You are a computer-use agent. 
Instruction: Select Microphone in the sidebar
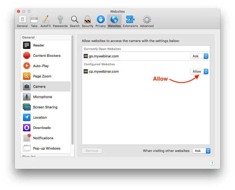(x=42, y=97)
